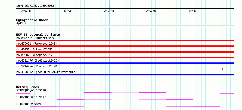Click the nsv6361076 (Sedlazeck2020) label
The width and height of the screenshot is (242, 110).
pos(38,61)
